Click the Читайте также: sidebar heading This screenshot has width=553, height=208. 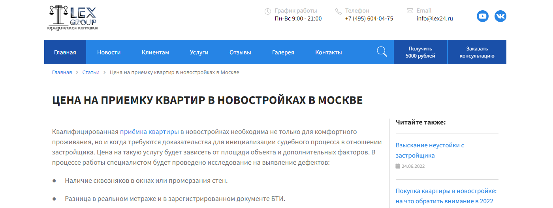[x=421, y=122]
